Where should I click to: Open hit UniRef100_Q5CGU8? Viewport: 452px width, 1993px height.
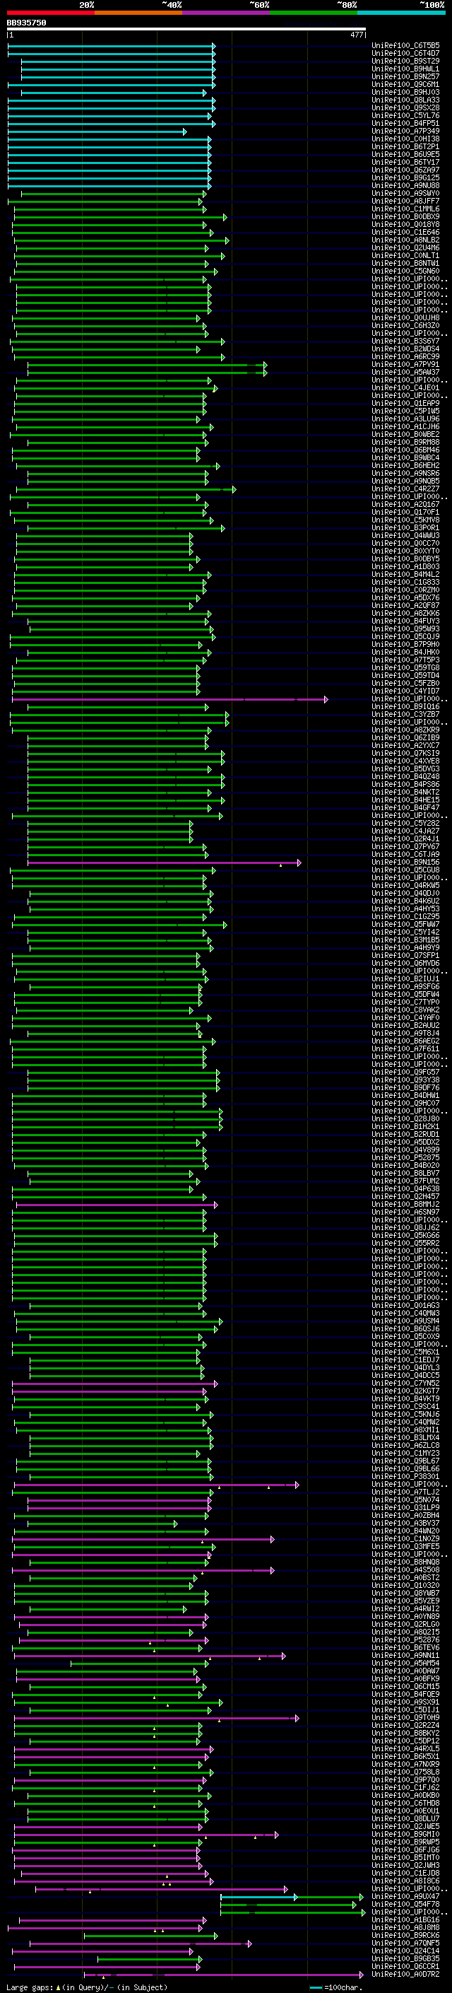pos(405,870)
